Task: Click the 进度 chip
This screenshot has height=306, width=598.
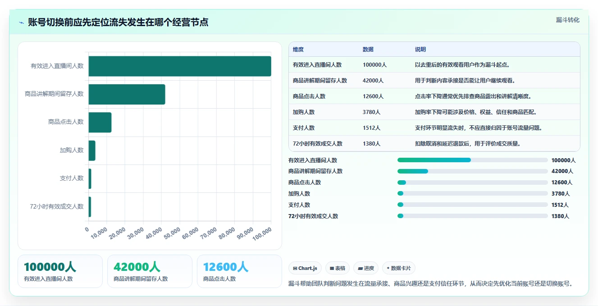Action: point(366,268)
